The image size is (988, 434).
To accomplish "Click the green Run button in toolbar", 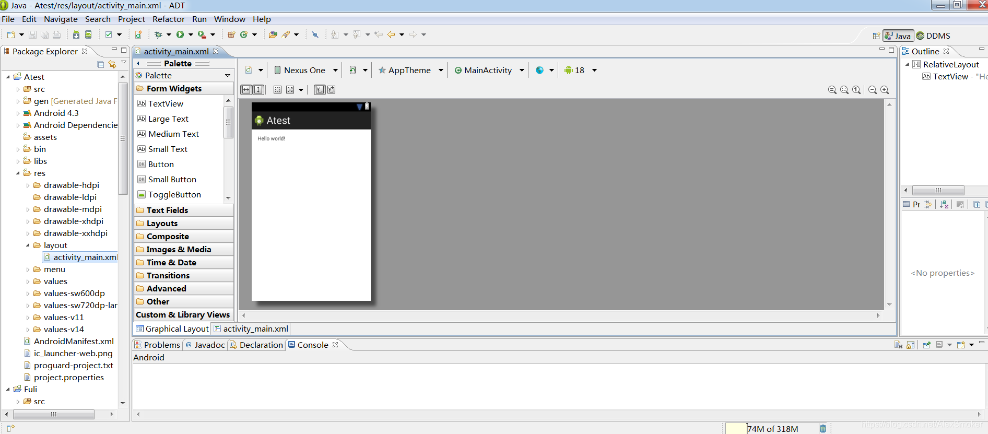I will pos(180,34).
